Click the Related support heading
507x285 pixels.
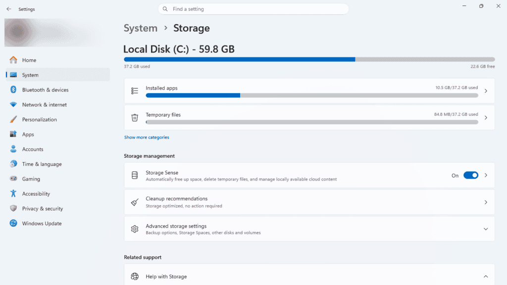(x=143, y=257)
